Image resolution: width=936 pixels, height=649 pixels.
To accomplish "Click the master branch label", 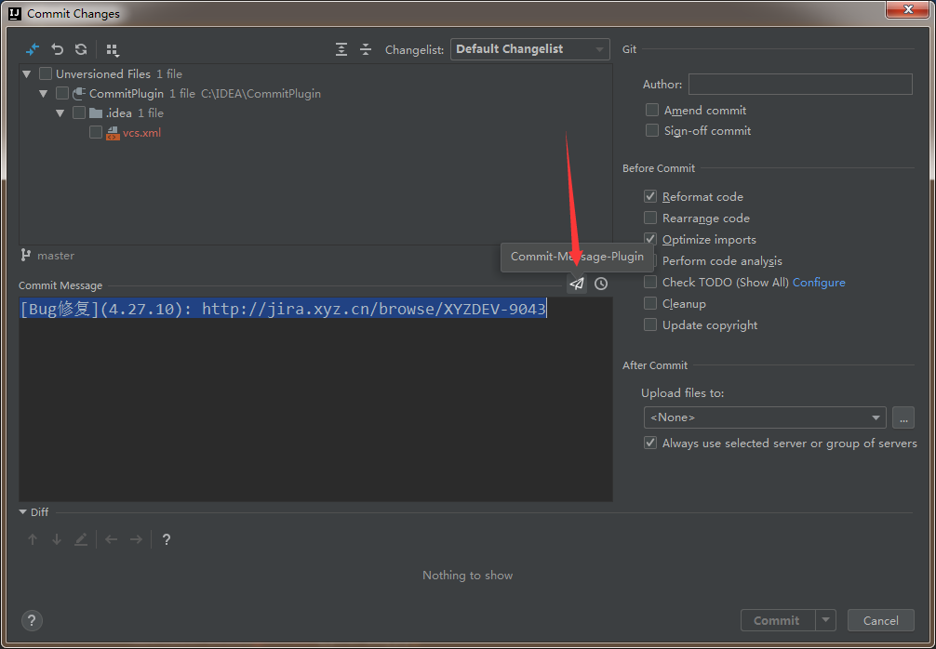I will coord(56,256).
